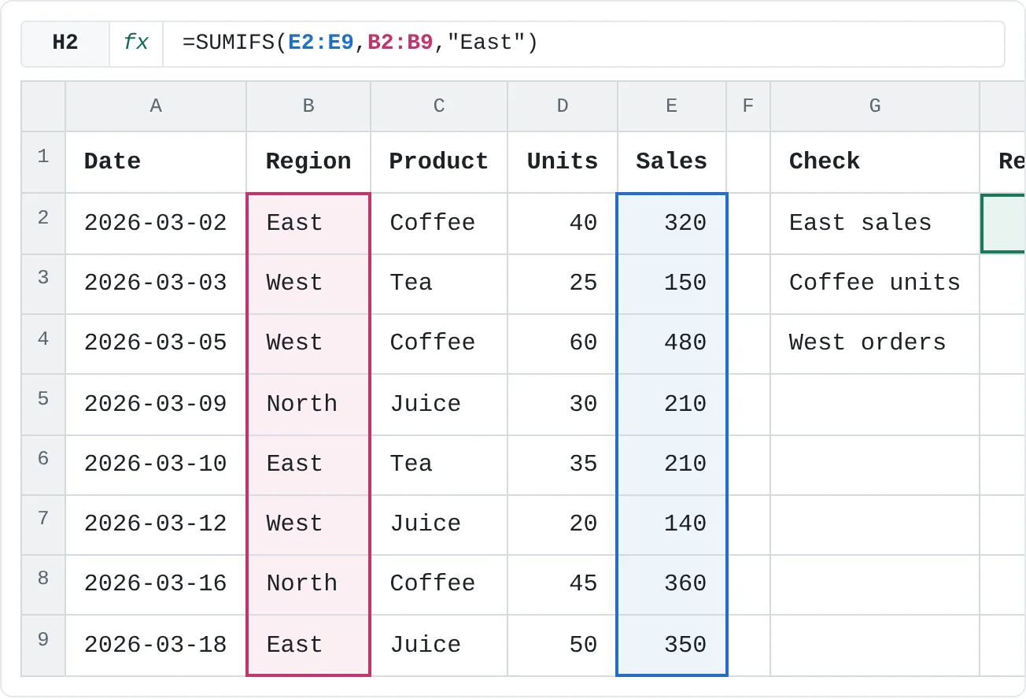This screenshot has height=699, width=1026.
Task: Click the date 2026-03-10
Action: (x=156, y=464)
